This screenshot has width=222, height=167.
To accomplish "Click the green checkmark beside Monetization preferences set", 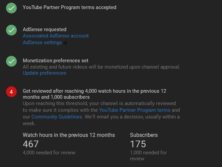I will click(11, 62).
